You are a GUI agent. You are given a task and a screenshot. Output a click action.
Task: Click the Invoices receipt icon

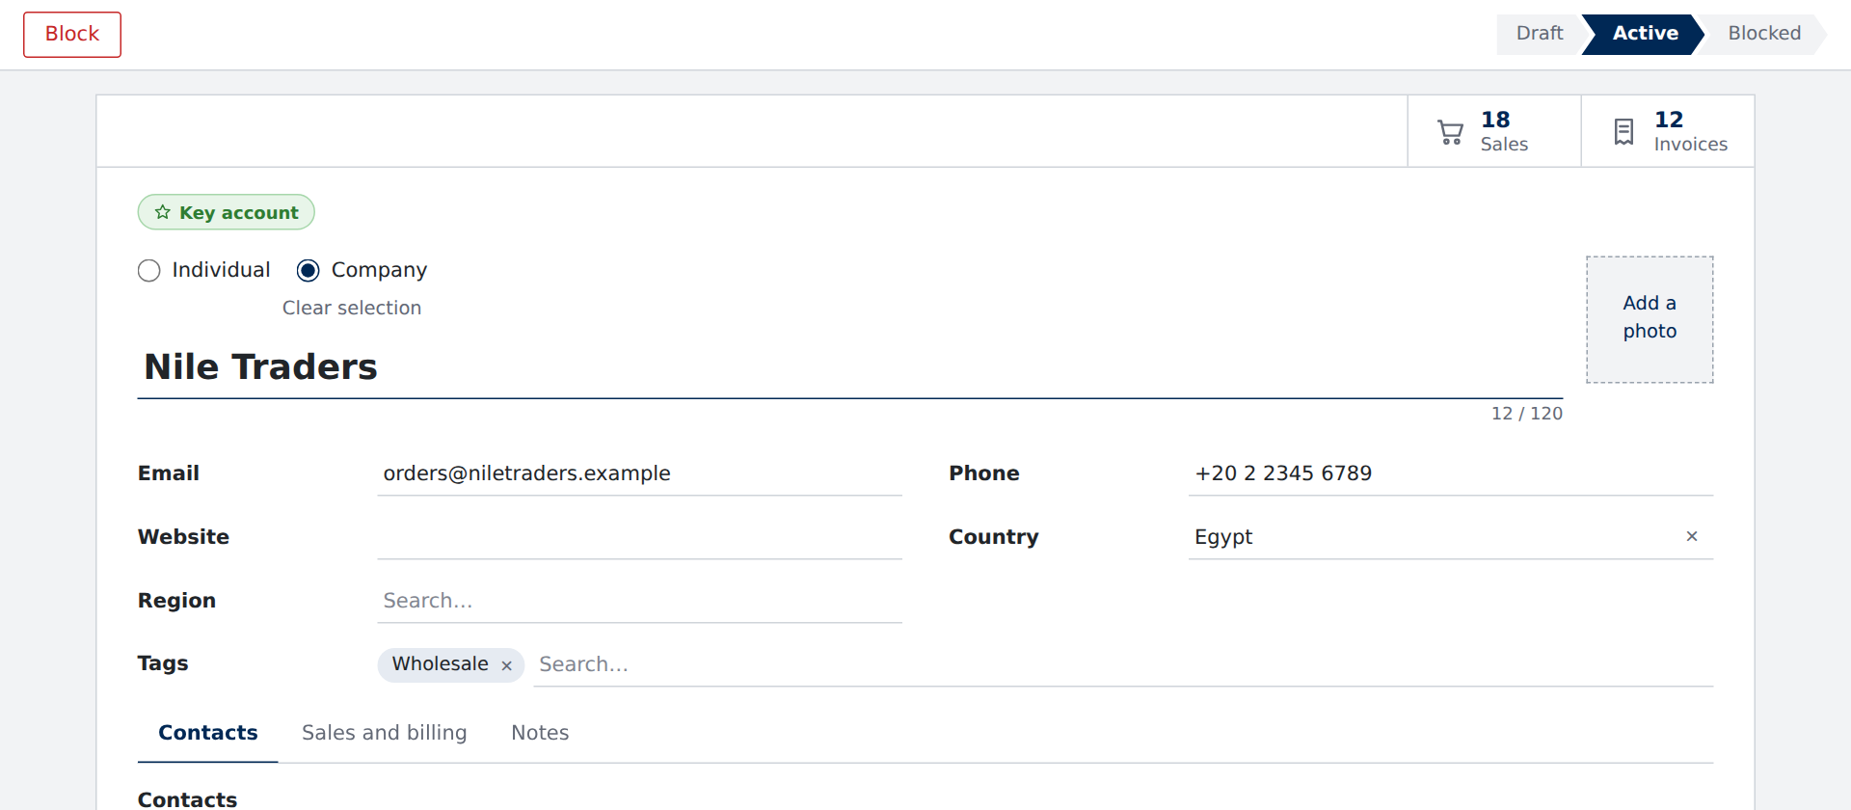click(1623, 132)
